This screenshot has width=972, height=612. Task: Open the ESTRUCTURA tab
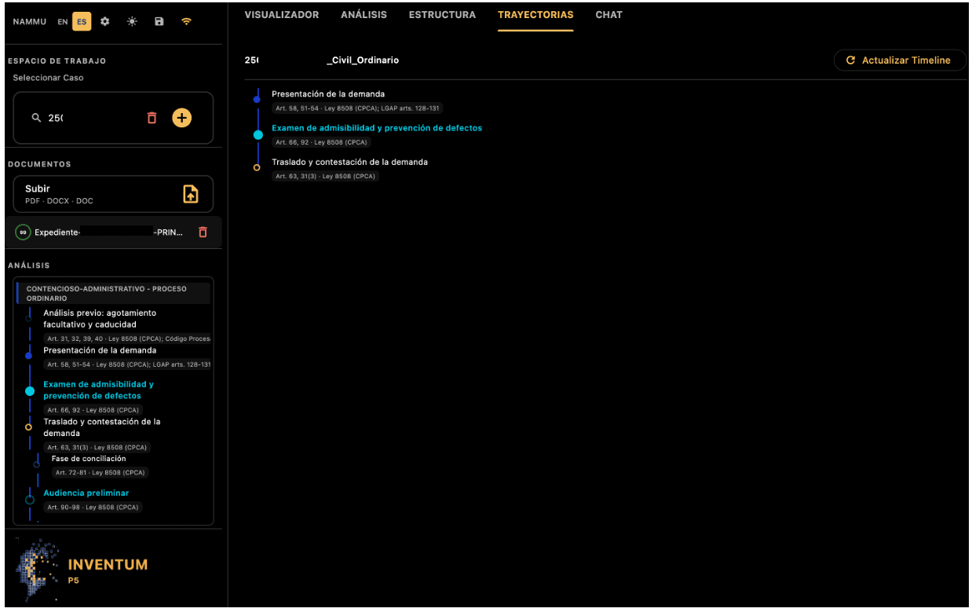(442, 15)
